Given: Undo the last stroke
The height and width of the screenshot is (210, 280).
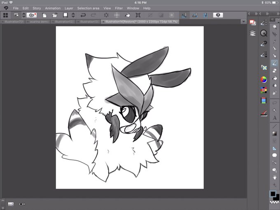Looking at the screenshot, I should coord(83,15).
